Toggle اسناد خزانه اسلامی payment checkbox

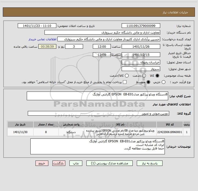tap(125, 82)
